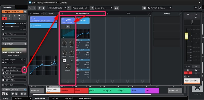Select the Standard Compressor strip slot

pos(43,19)
